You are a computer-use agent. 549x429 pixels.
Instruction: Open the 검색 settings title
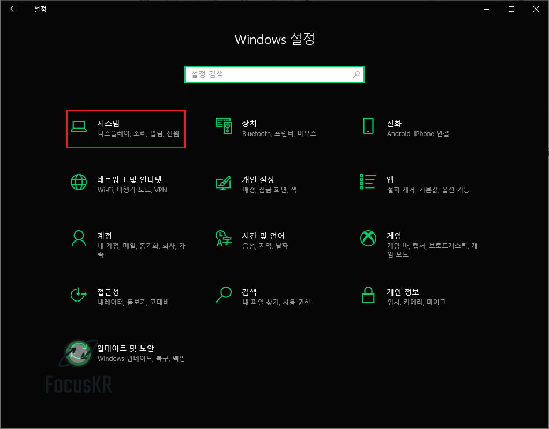click(x=249, y=292)
